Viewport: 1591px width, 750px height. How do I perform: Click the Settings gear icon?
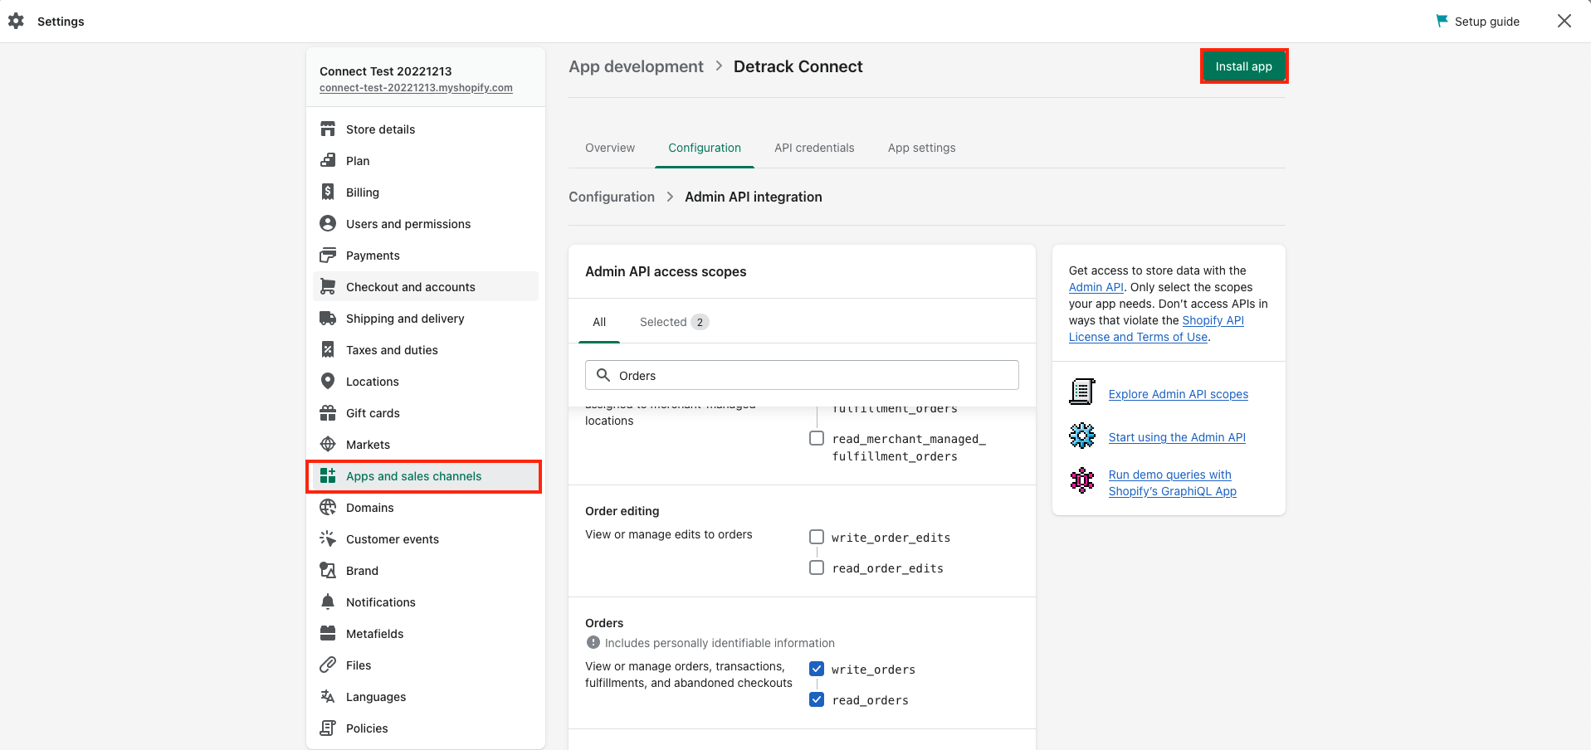[16, 22]
